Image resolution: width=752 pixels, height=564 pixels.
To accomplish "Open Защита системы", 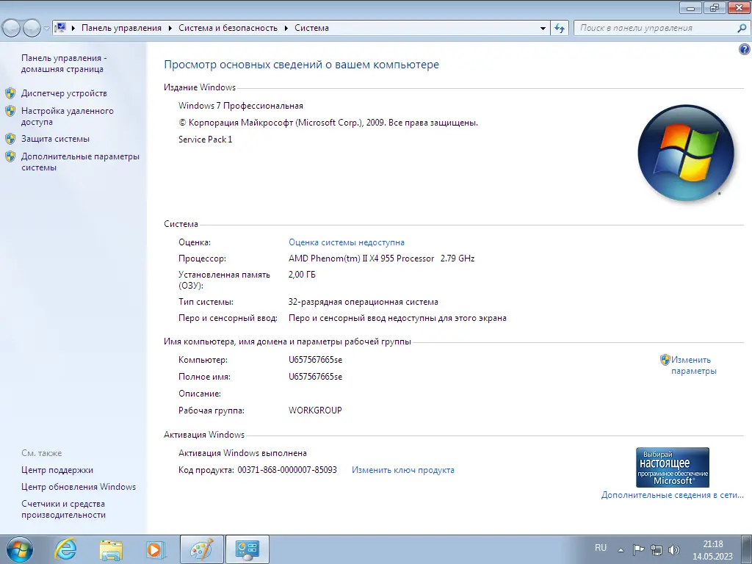I will (x=55, y=139).
